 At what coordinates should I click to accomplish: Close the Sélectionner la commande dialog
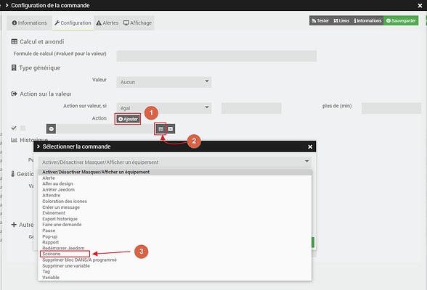pyautogui.click(x=310, y=146)
